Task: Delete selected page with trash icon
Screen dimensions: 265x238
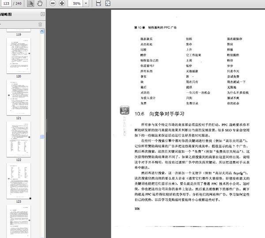Action: [x=40, y=24]
